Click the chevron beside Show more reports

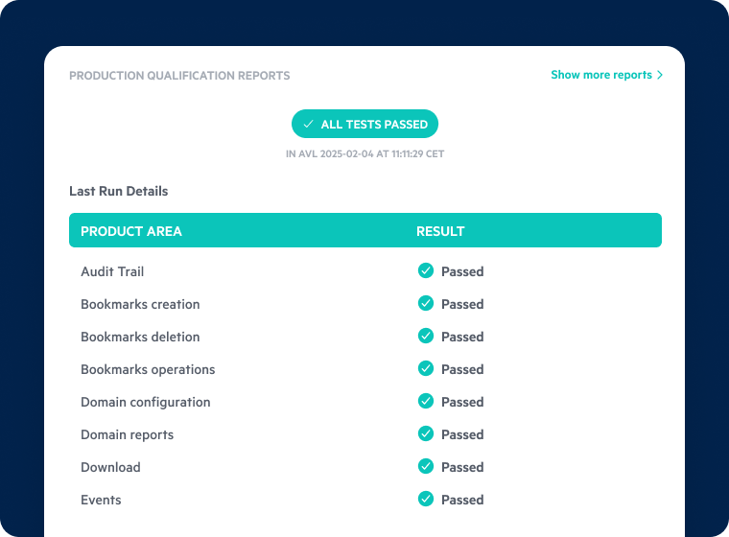pyautogui.click(x=660, y=75)
